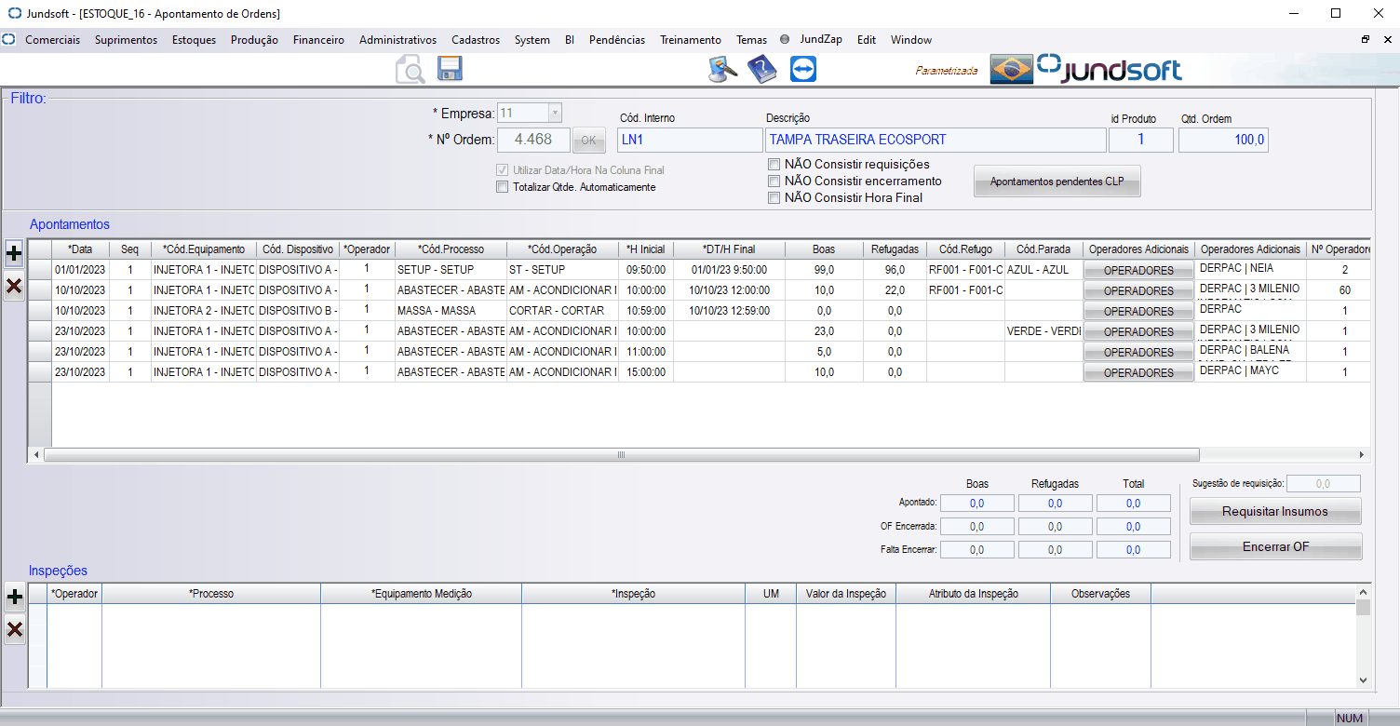Open the Cadastros menu
Screen dimensions: 1400x726
[x=476, y=40]
